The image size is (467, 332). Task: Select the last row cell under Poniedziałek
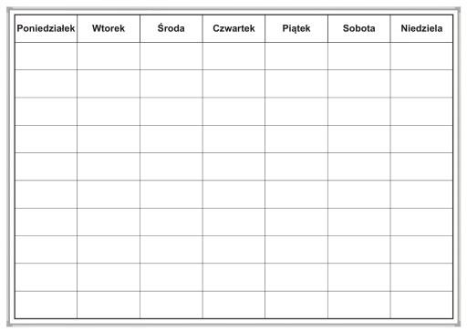tap(46, 305)
